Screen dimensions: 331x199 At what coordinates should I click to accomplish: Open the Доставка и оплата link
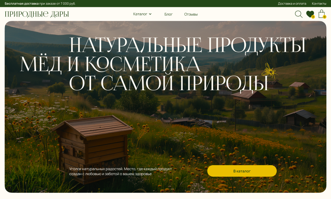click(292, 4)
